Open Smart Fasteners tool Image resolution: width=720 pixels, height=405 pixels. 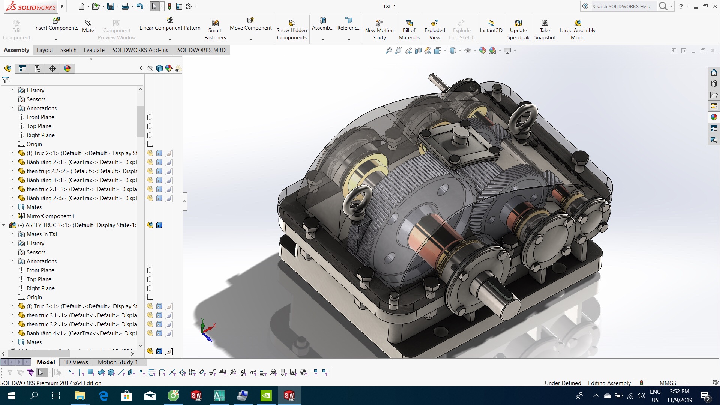(x=215, y=23)
